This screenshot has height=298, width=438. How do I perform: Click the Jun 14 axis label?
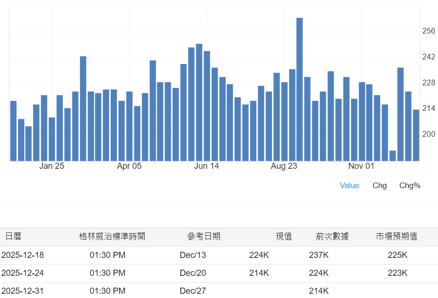(x=206, y=166)
